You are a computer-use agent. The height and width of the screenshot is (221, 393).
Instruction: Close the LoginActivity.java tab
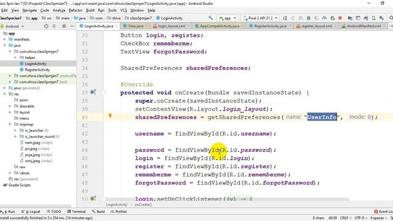117,26
